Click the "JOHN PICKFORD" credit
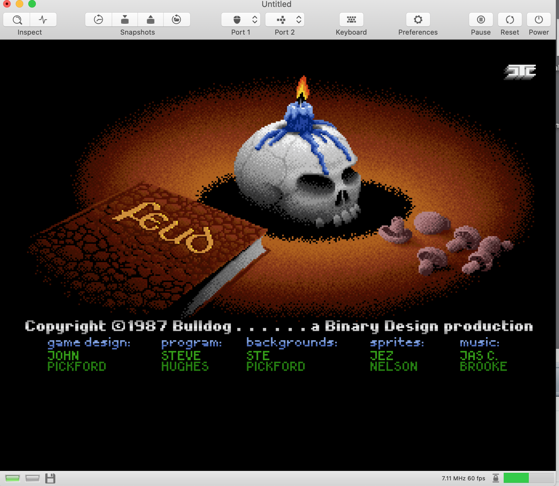Screen dimensions: 559x486 tap(77, 361)
